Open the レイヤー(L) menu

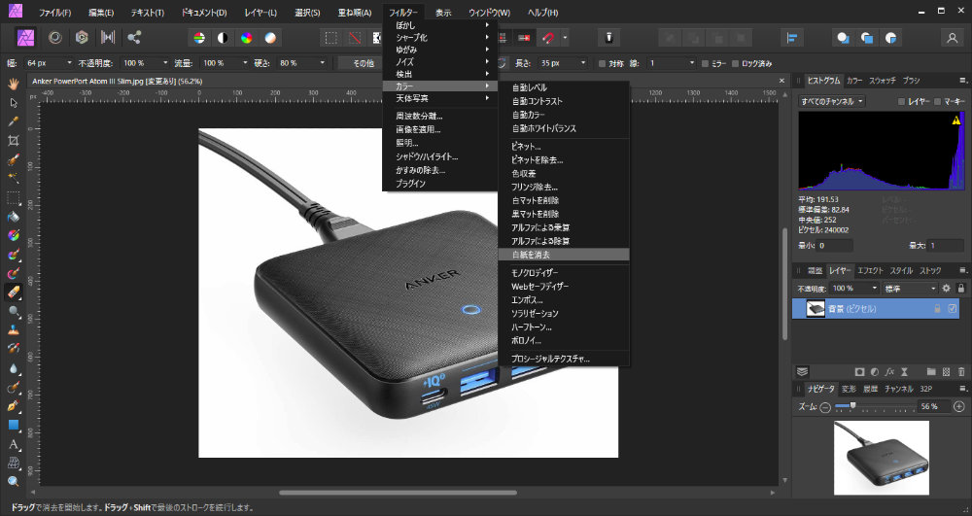(x=260, y=13)
